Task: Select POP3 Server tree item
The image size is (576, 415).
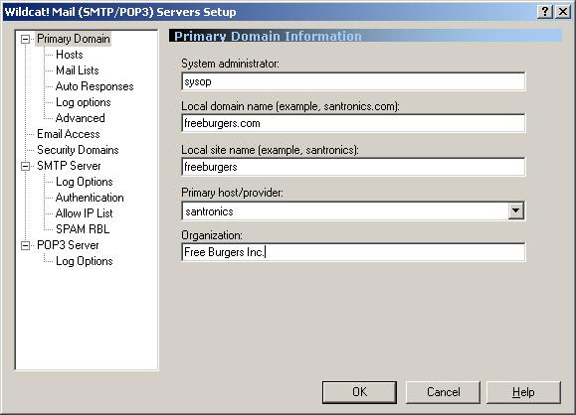Action: [68, 245]
